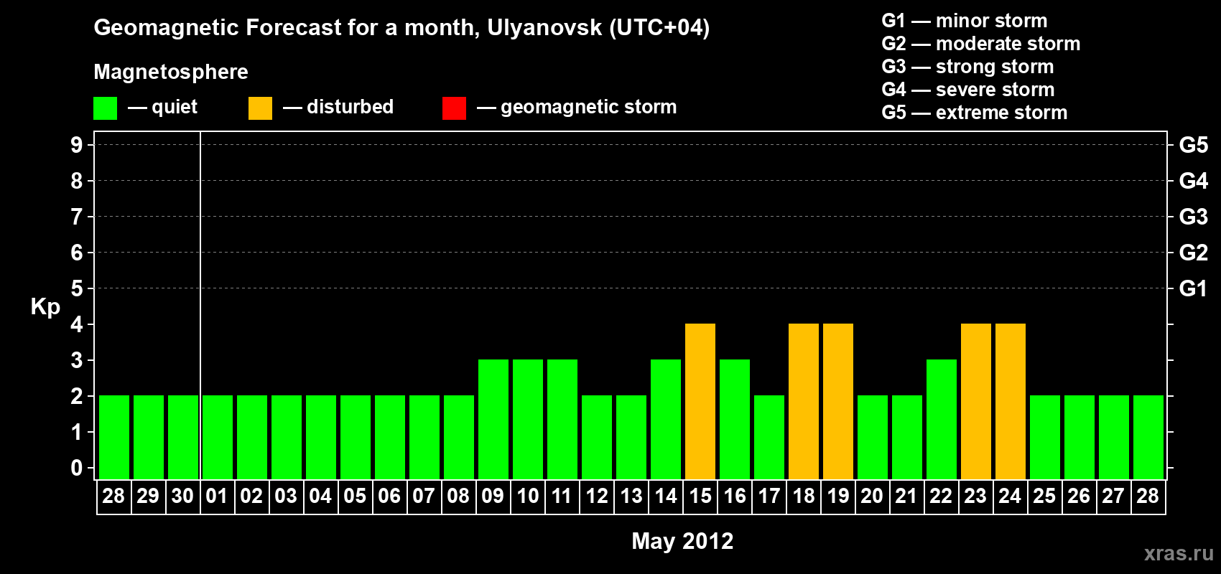
Task: Click the Kp axis label
Action: (x=45, y=307)
